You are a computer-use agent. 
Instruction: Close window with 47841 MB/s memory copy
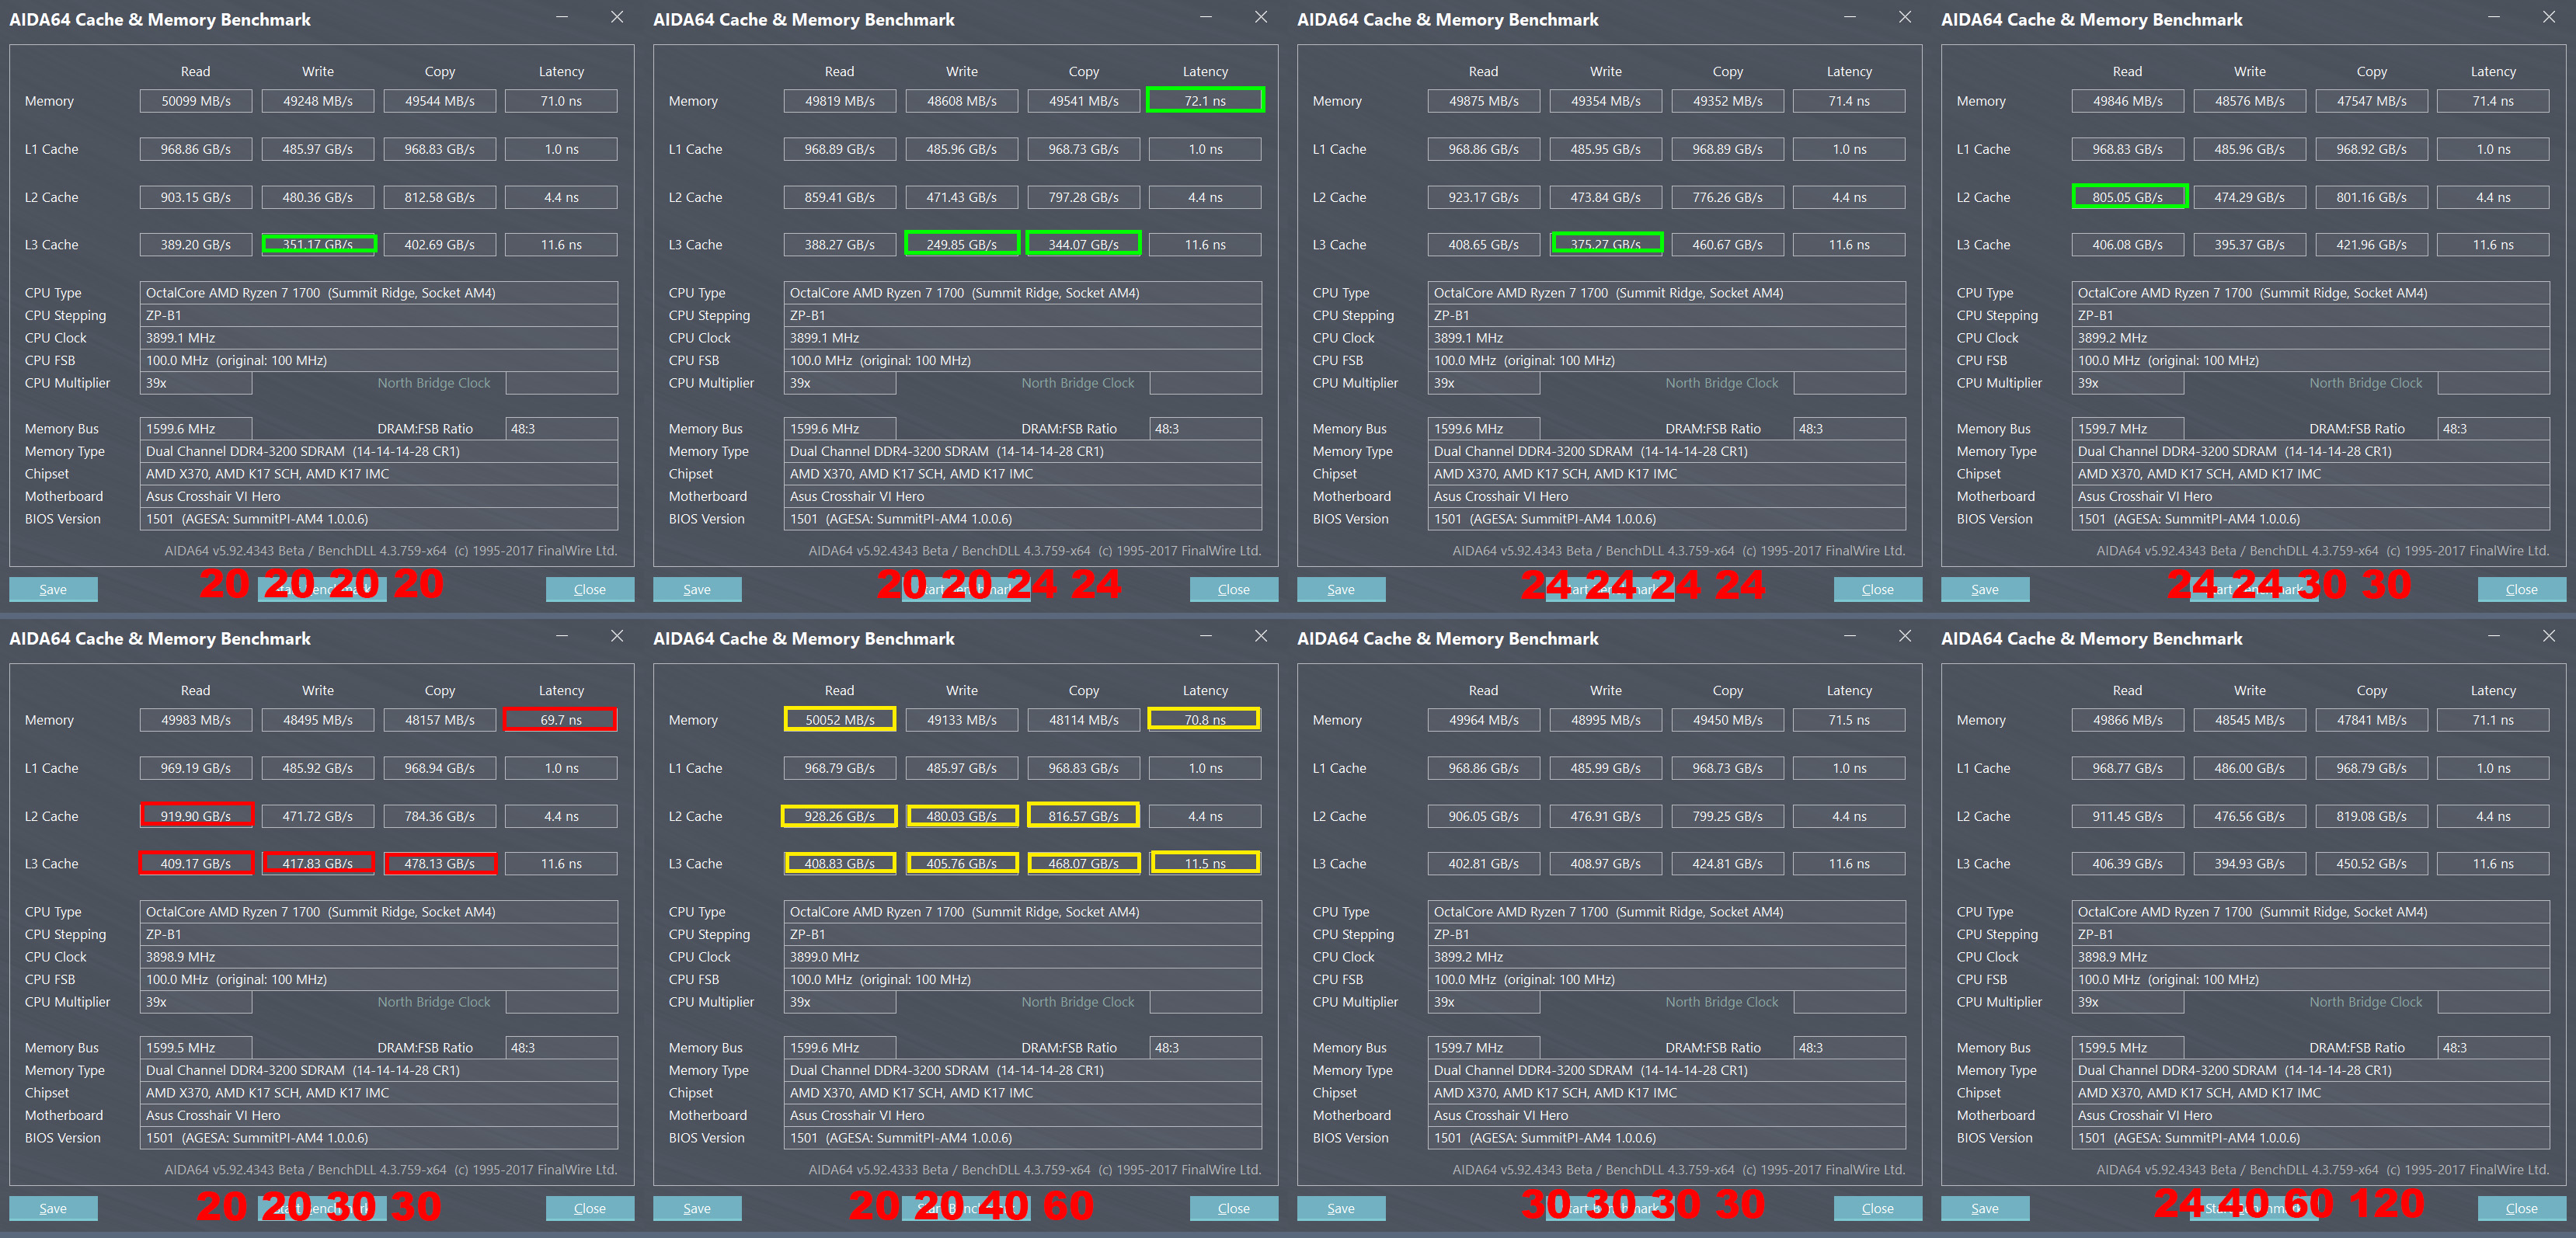tap(2549, 636)
